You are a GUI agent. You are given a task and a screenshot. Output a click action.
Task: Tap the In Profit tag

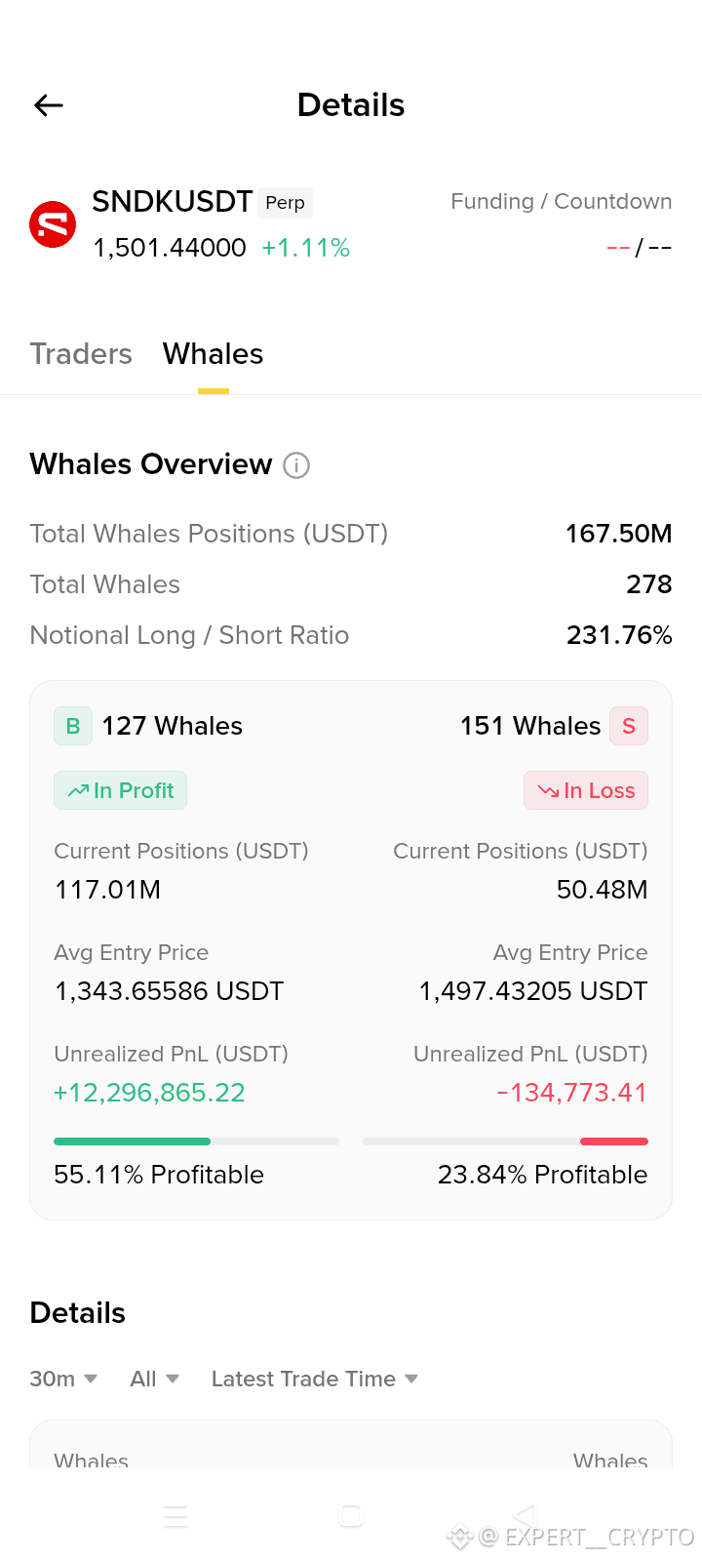click(120, 790)
